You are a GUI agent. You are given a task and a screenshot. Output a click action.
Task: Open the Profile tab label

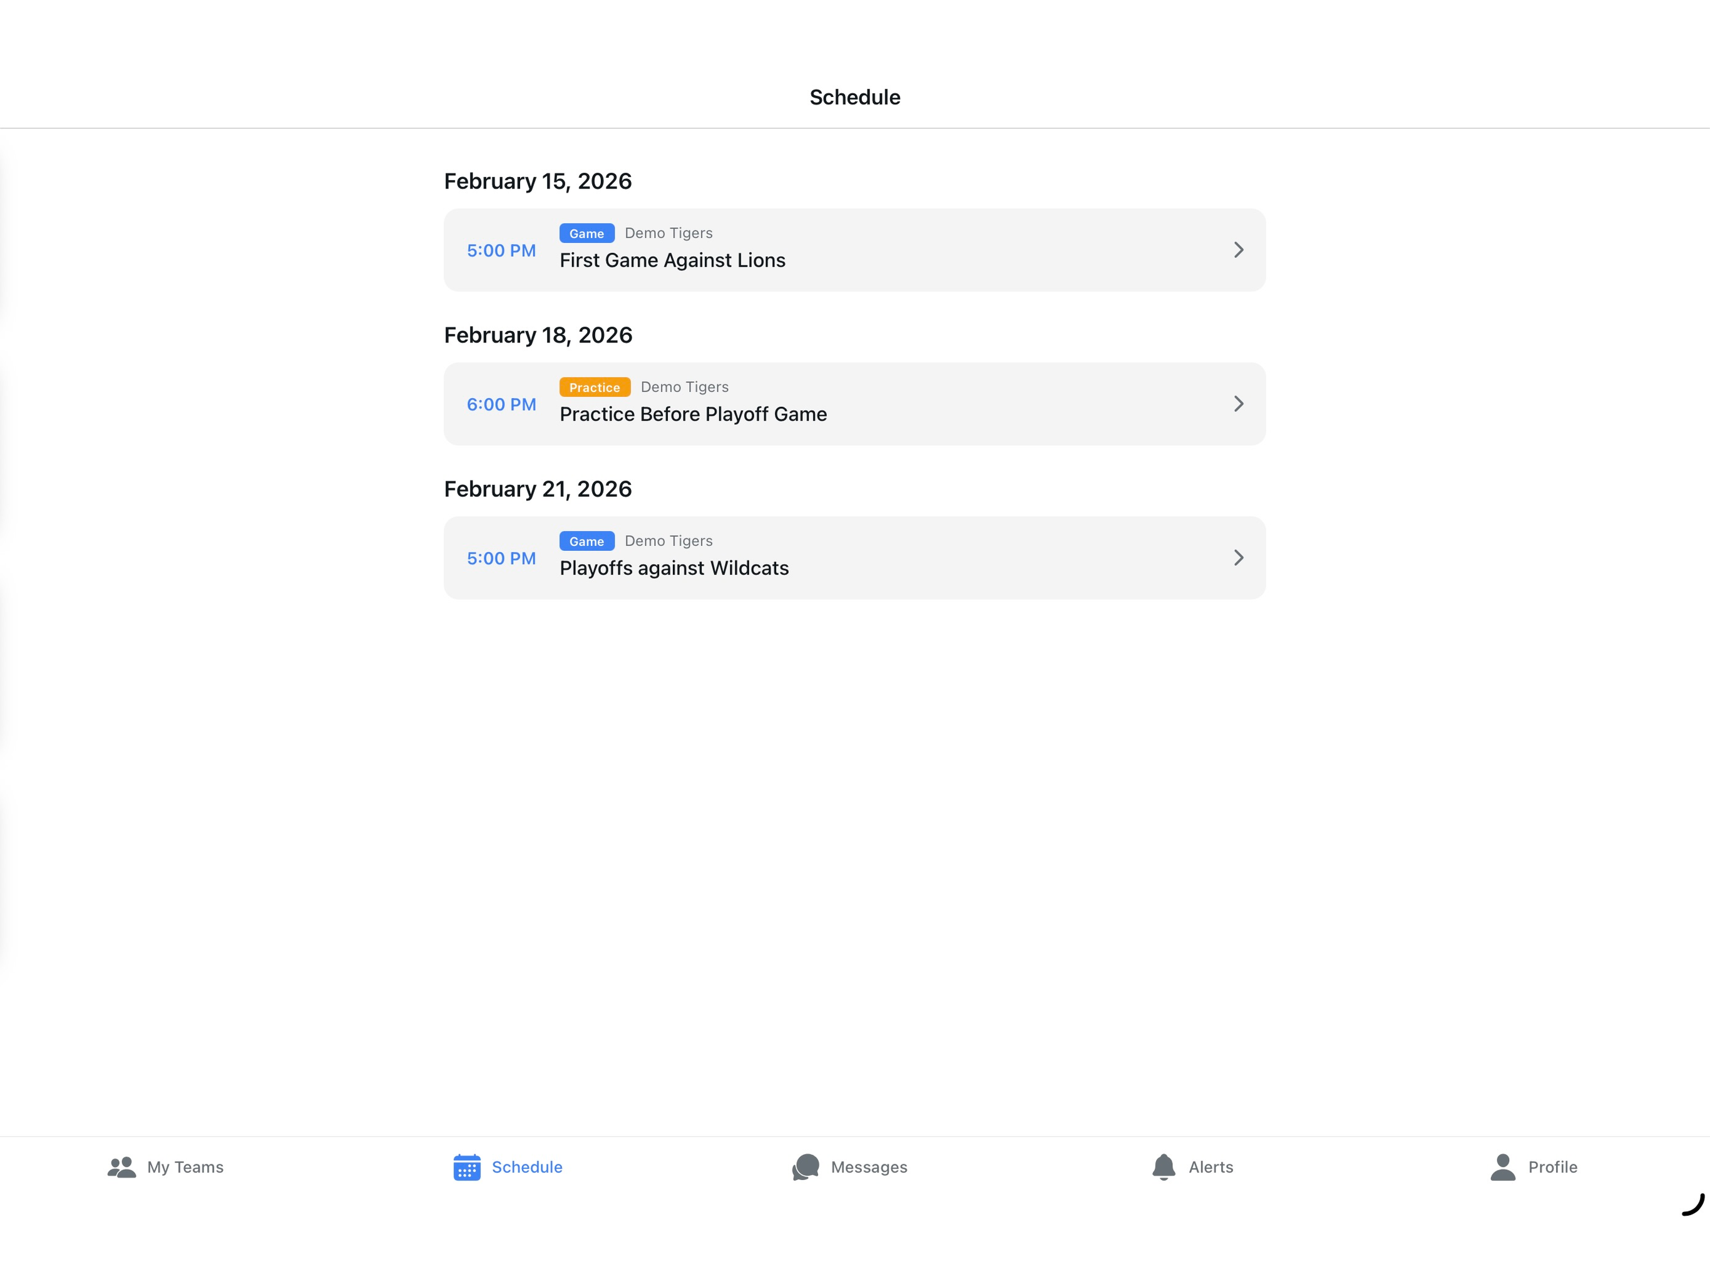(1552, 1167)
